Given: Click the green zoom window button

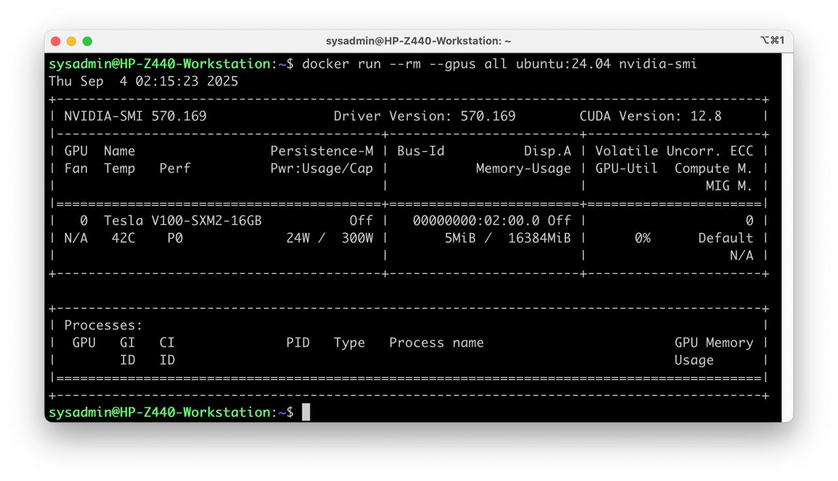Looking at the screenshot, I should click(87, 41).
